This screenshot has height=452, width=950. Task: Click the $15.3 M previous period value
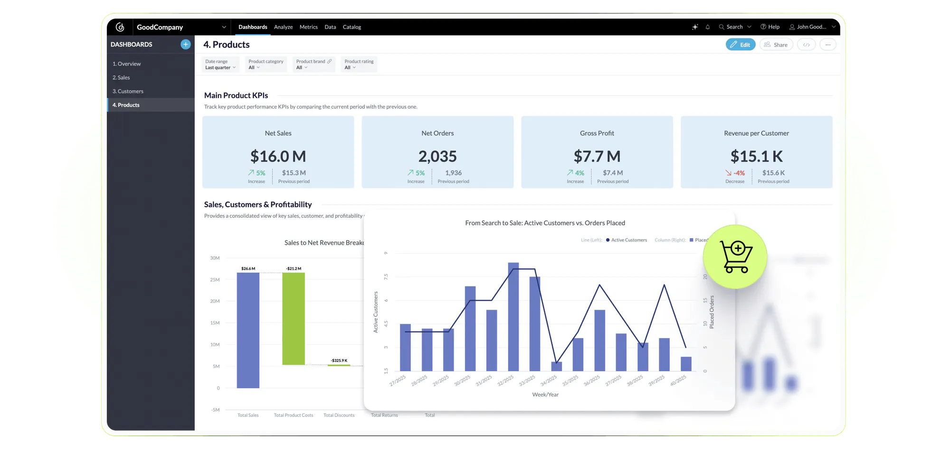click(x=294, y=173)
